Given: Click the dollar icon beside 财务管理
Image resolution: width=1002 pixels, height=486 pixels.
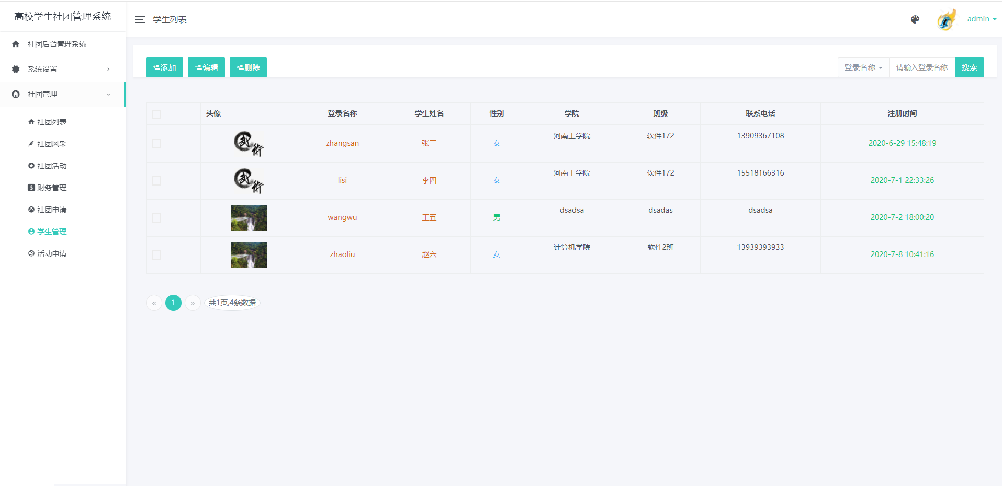Looking at the screenshot, I should coord(31,188).
